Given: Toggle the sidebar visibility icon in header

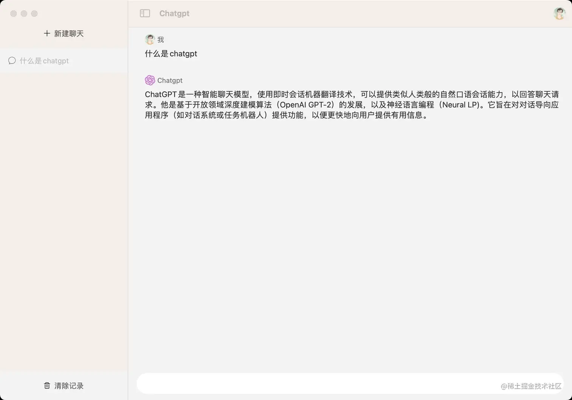Looking at the screenshot, I should pos(145,13).
